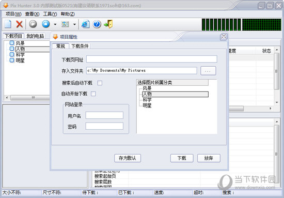The image size is (284, 198).
Task: Select the 常规 tab in dialog
Action: point(60,46)
